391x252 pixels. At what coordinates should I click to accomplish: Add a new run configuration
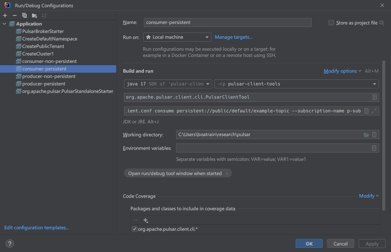[x=5, y=15]
